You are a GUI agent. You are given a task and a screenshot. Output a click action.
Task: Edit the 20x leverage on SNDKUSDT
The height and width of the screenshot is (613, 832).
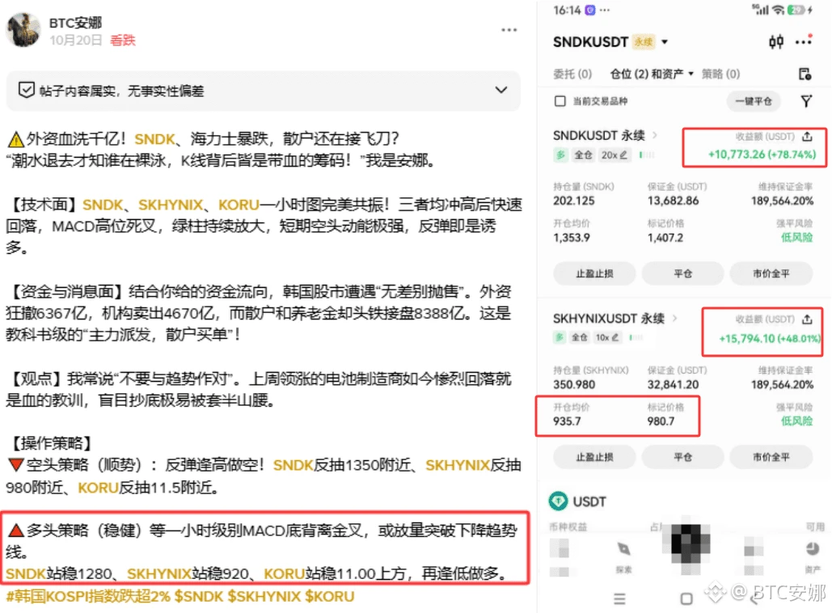click(614, 155)
